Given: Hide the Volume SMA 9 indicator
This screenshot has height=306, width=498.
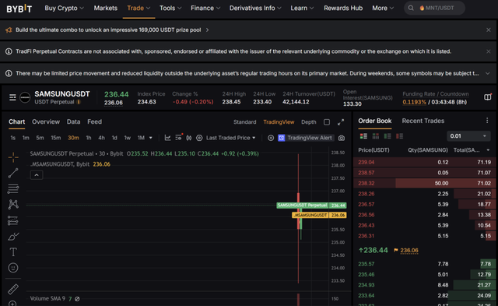Looking at the screenshot, I should click(x=77, y=299).
